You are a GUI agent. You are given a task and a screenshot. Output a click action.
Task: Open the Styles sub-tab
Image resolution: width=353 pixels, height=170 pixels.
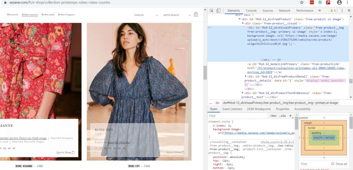tap(214, 109)
